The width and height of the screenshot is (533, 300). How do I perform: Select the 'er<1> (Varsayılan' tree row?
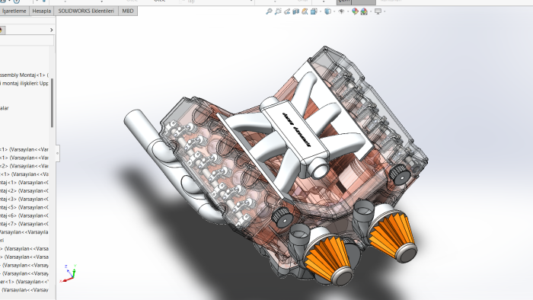click(x=24, y=282)
